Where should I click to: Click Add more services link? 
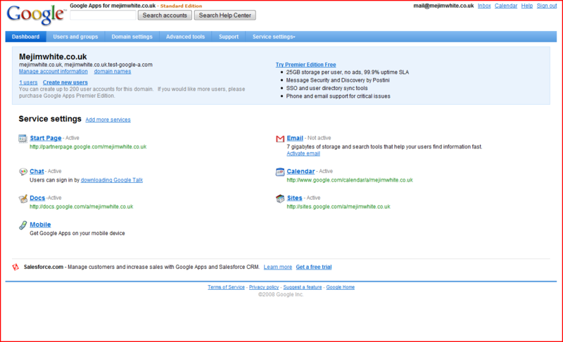(x=108, y=120)
